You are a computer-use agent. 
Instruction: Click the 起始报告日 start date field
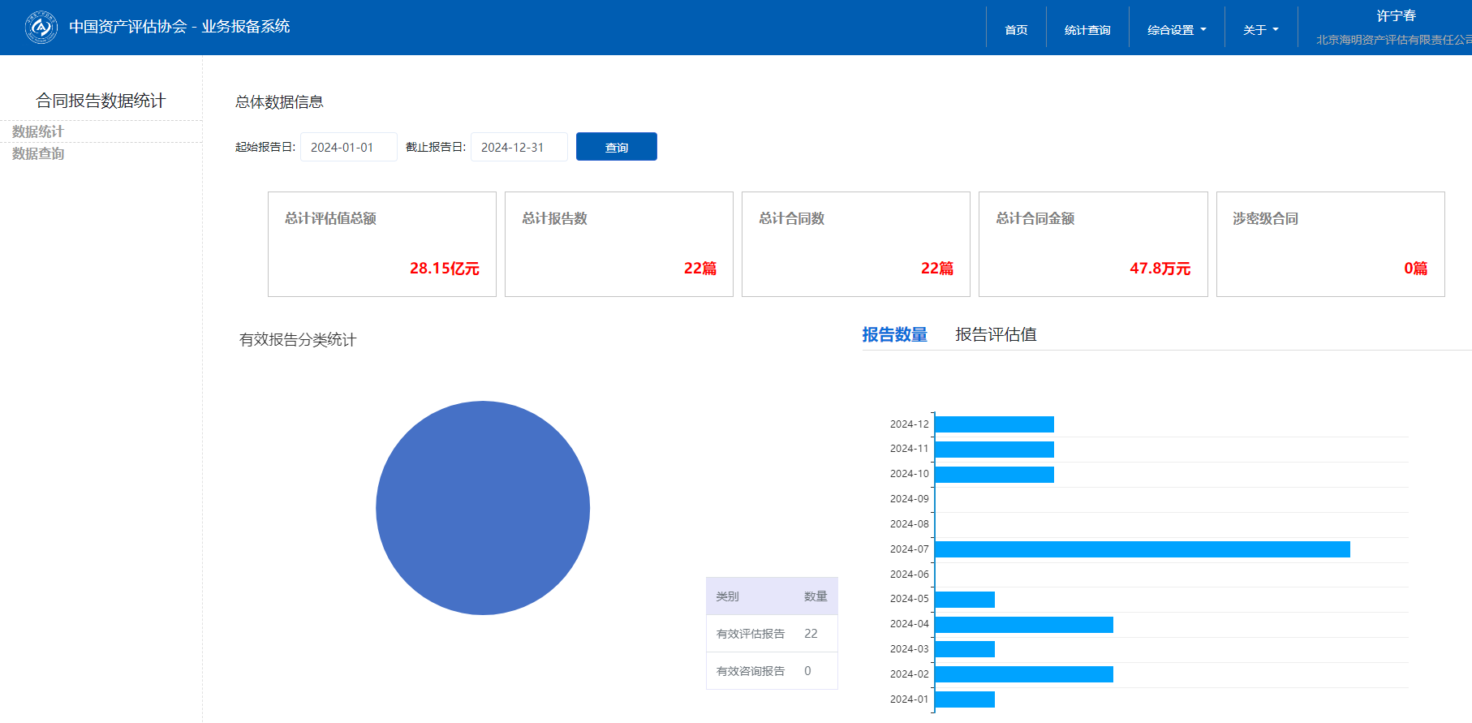coord(348,147)
